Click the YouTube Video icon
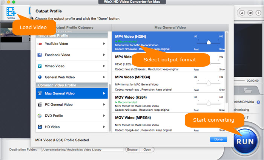Image resolution: width=264 pixels, height=160 pixels. point(40,44)
